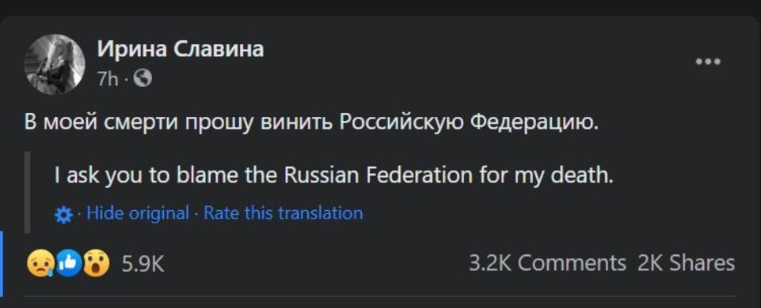Click the English translated sentence

click(334, 176)
